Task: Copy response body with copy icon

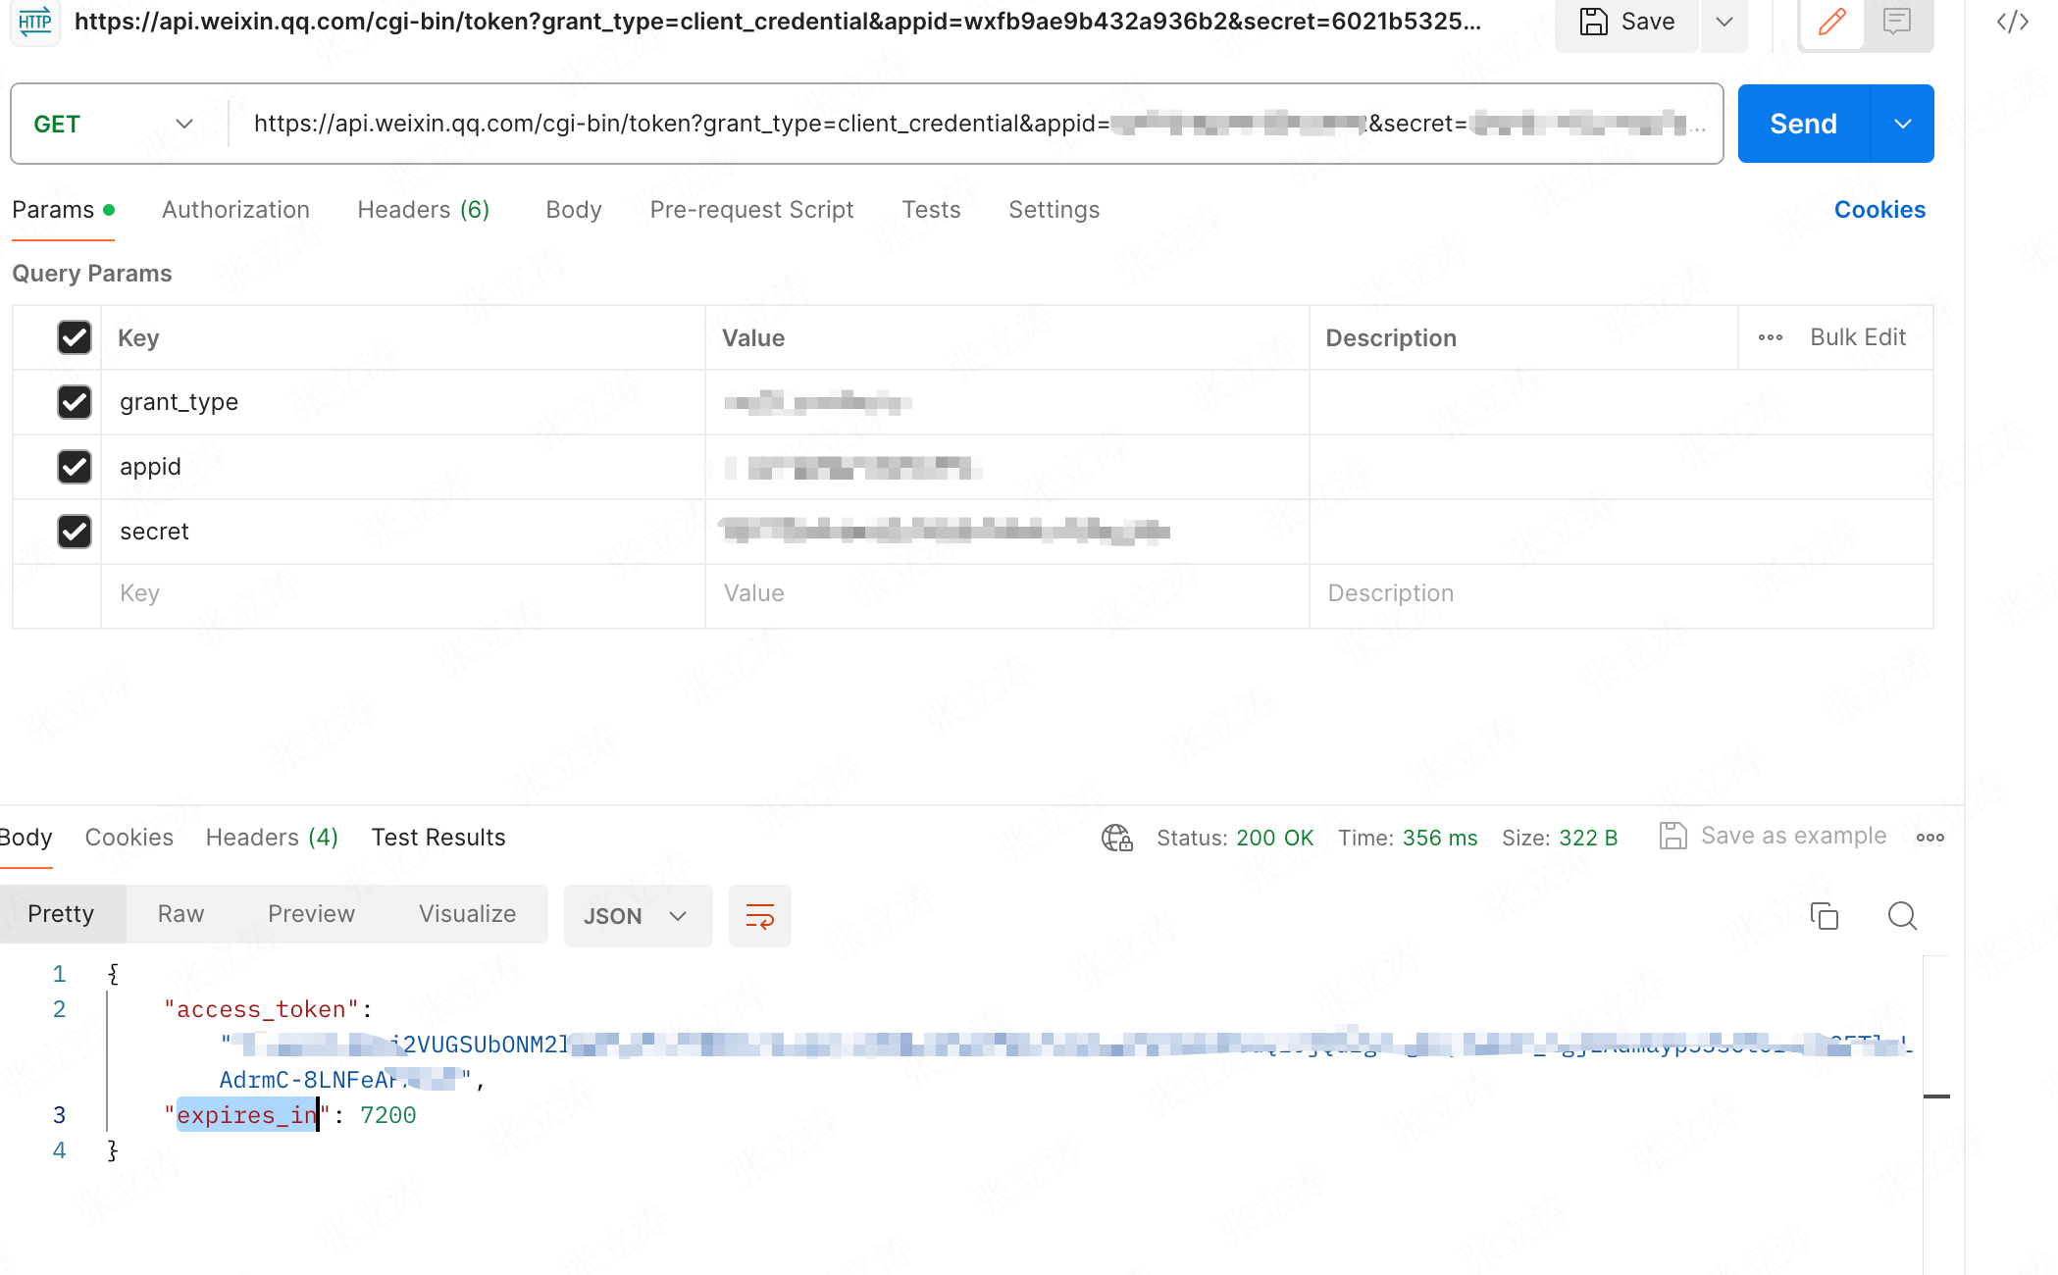Action: pyautogui.click(x=1824, y=915)
